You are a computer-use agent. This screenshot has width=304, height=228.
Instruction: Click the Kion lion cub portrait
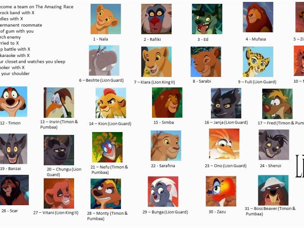pyautogui.click(x=111, y=103)
